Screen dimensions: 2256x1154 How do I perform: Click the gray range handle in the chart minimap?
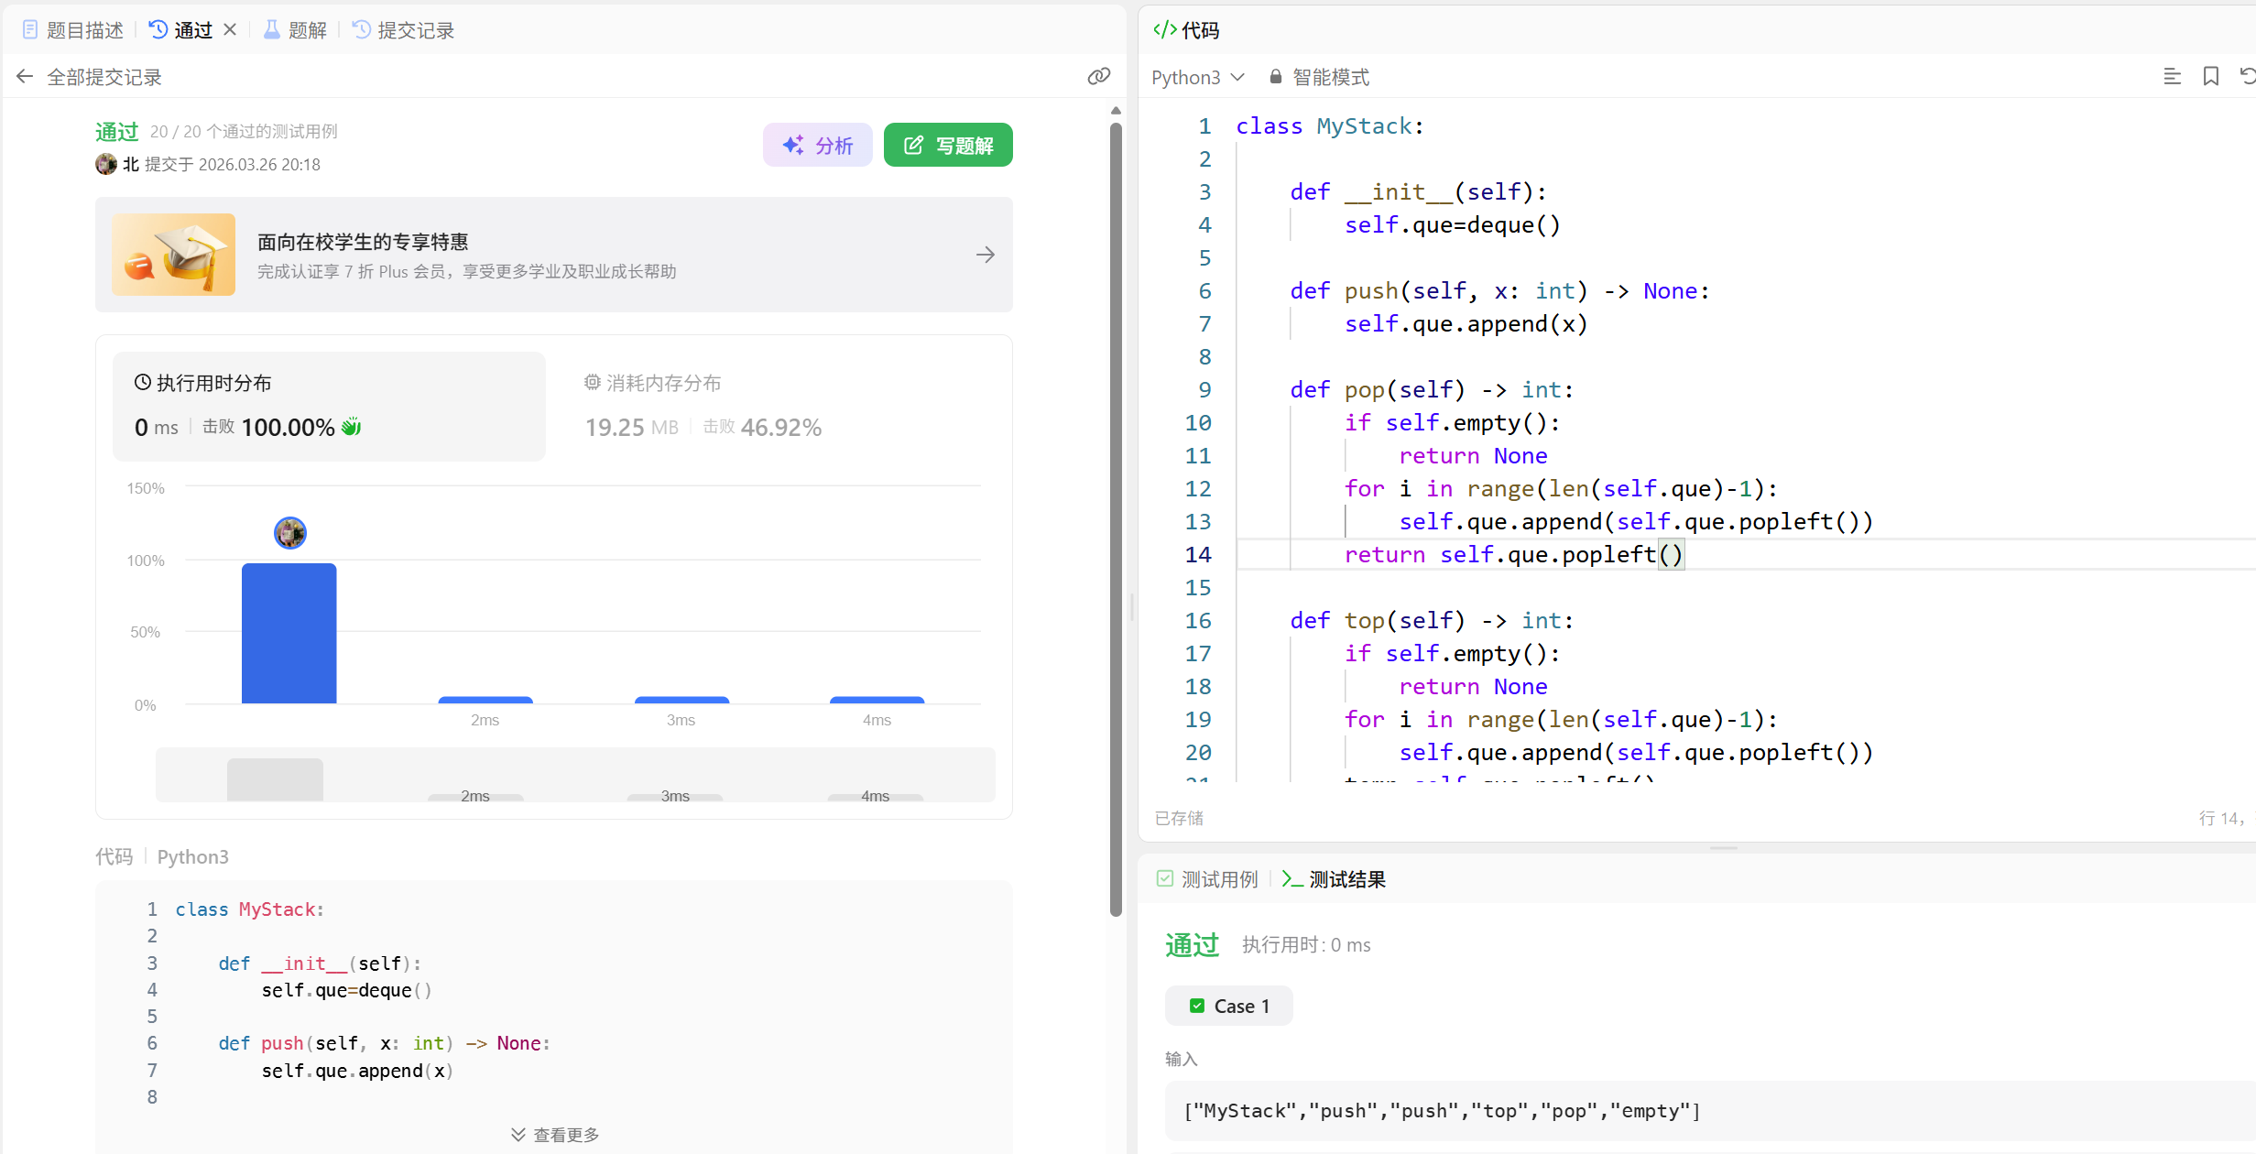point(275,779)
